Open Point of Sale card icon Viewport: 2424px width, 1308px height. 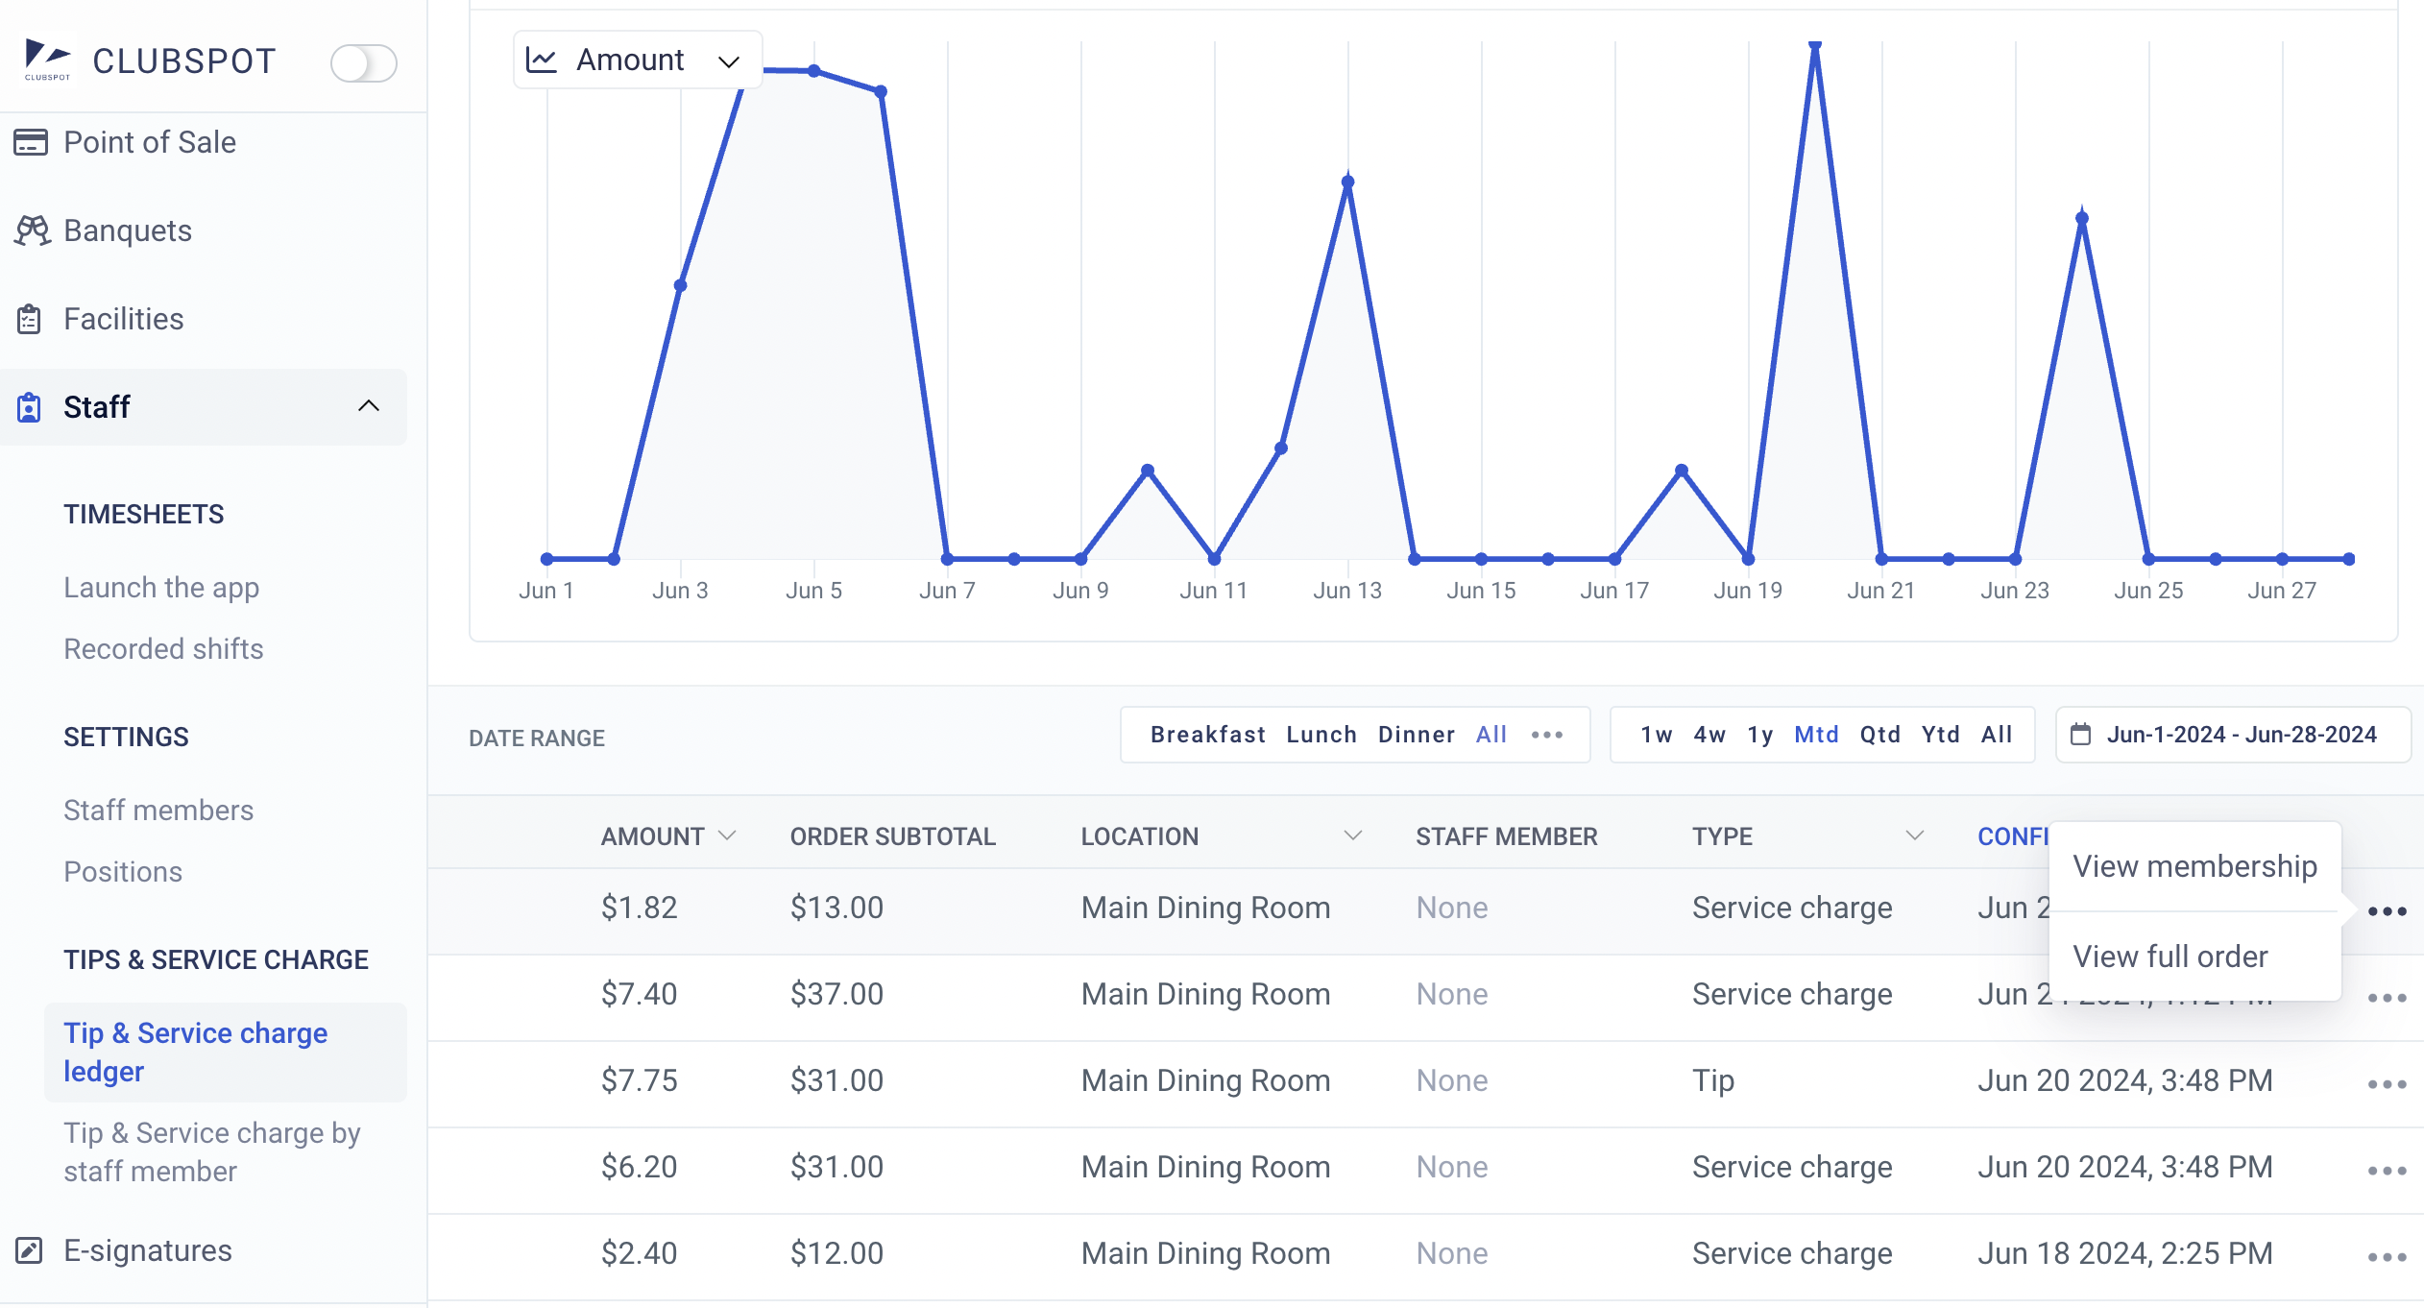30,142
